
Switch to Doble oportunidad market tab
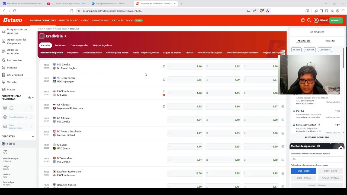click(x=92, y=53)
